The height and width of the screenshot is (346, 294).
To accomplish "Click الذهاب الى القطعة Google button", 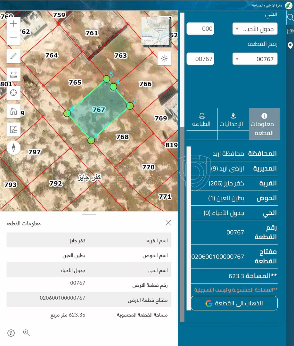I will pos(234,303).
